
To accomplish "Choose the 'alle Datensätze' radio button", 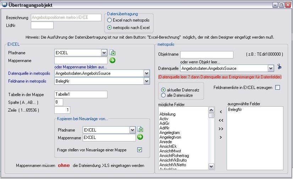I will coord(163,95).
